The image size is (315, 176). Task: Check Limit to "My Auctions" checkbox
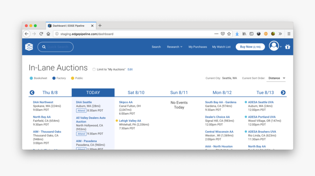94,69
